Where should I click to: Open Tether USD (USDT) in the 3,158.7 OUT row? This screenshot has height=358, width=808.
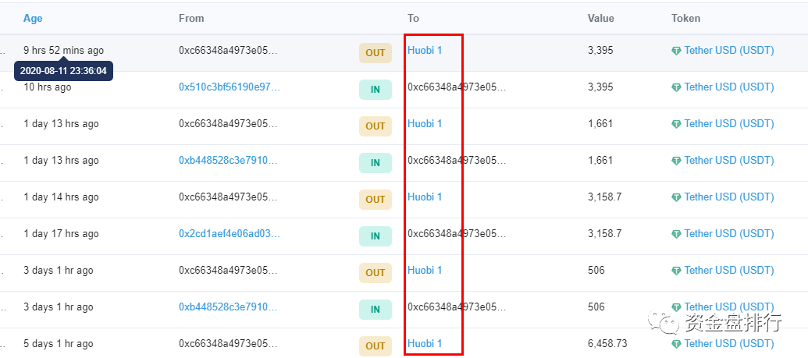[x=728, y=197]
